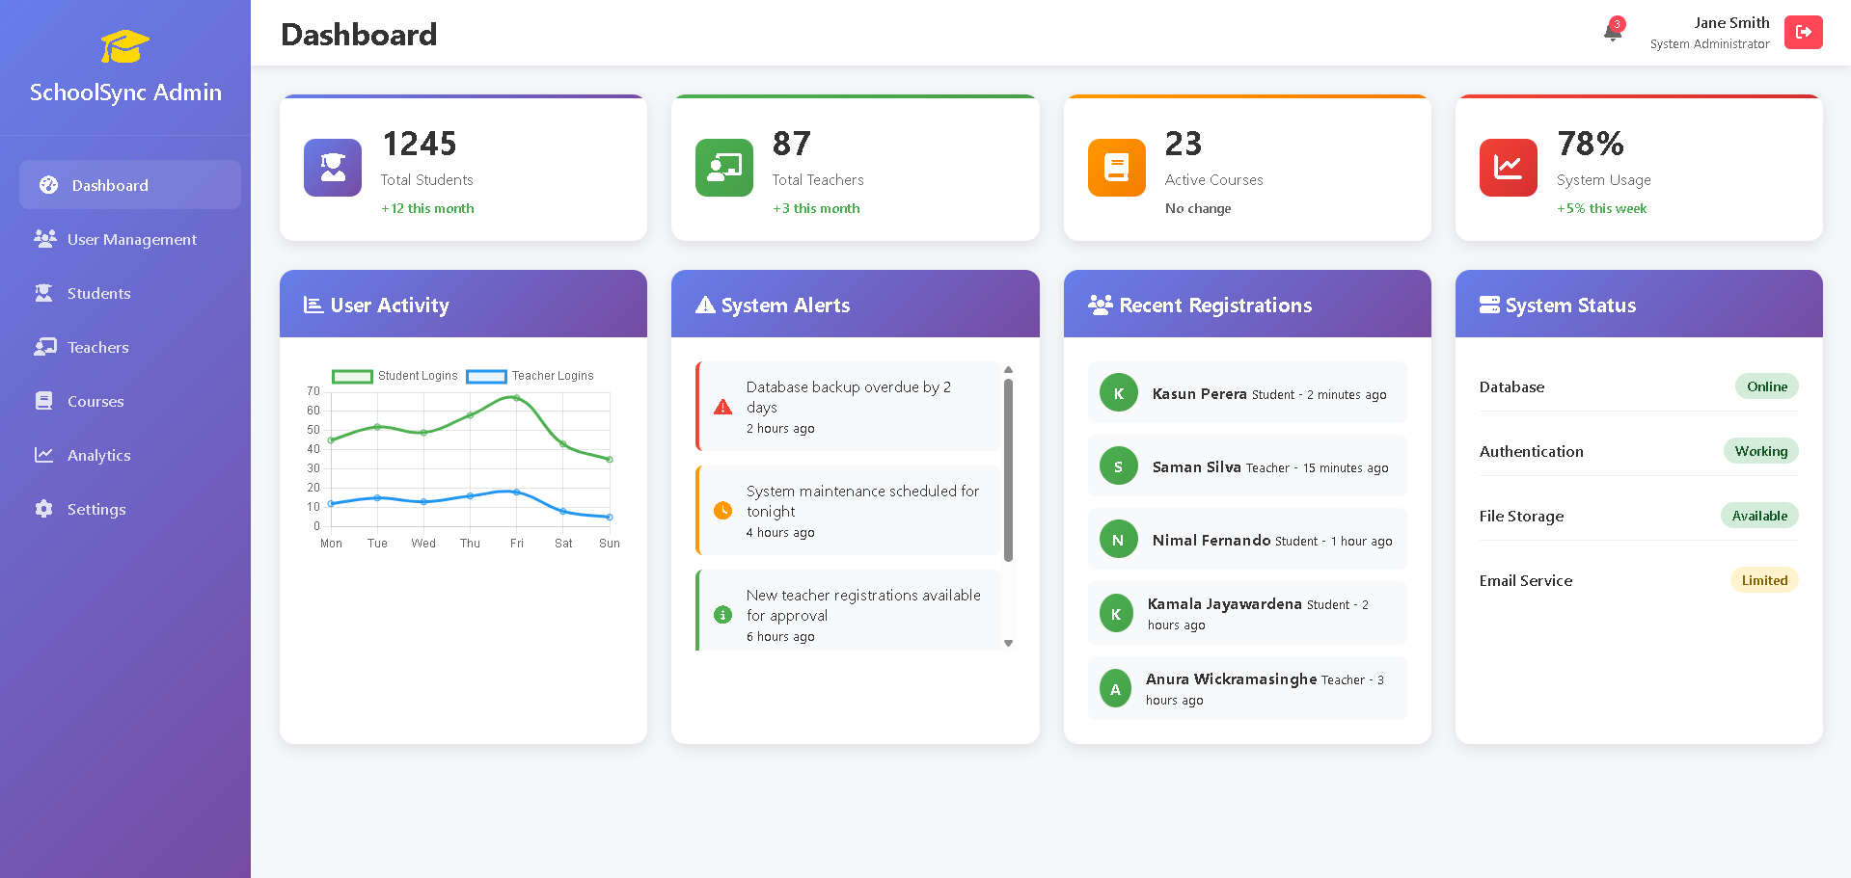Switch to the User Management menu item

point(131,239)
